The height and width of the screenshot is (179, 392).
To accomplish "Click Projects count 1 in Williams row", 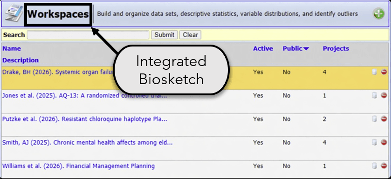I will pos(324,166).
